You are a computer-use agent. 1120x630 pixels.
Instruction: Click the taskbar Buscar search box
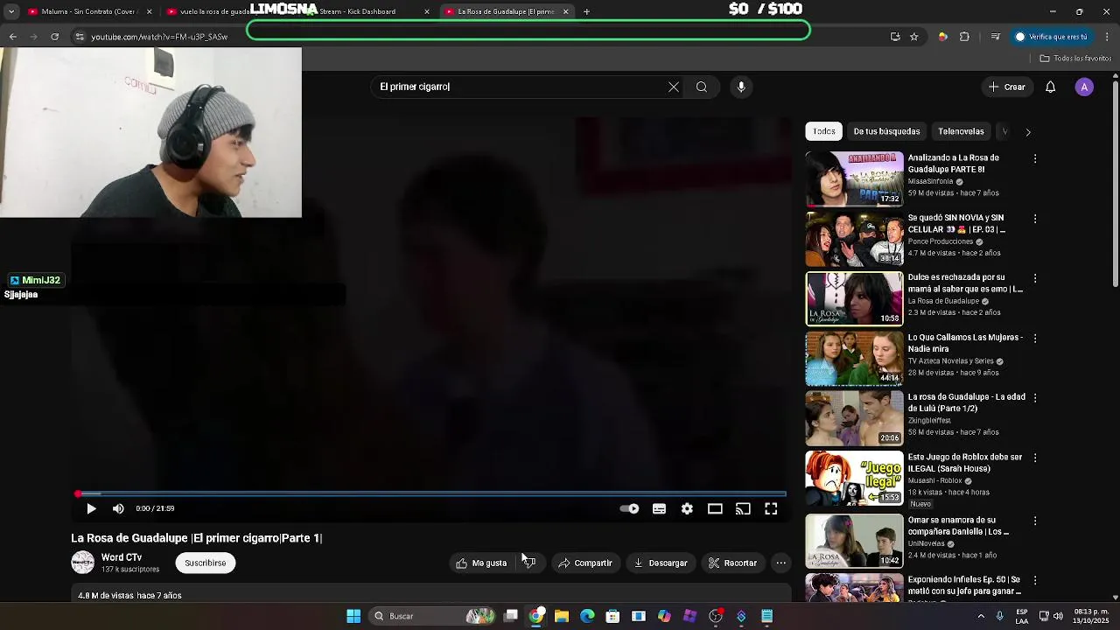coord(435,616)
